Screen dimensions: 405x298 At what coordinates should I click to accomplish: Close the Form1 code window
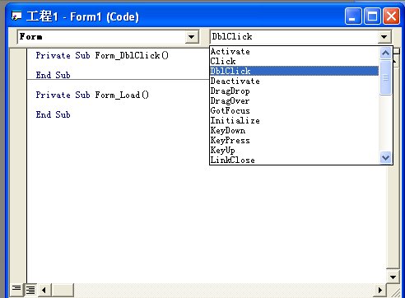tap(391, 16)
